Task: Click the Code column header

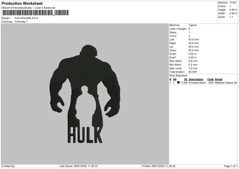Action: 210,79
